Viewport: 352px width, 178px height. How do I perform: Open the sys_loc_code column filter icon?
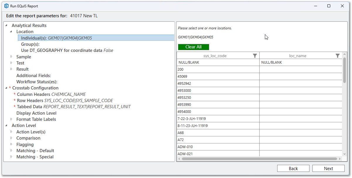point(255,56)
